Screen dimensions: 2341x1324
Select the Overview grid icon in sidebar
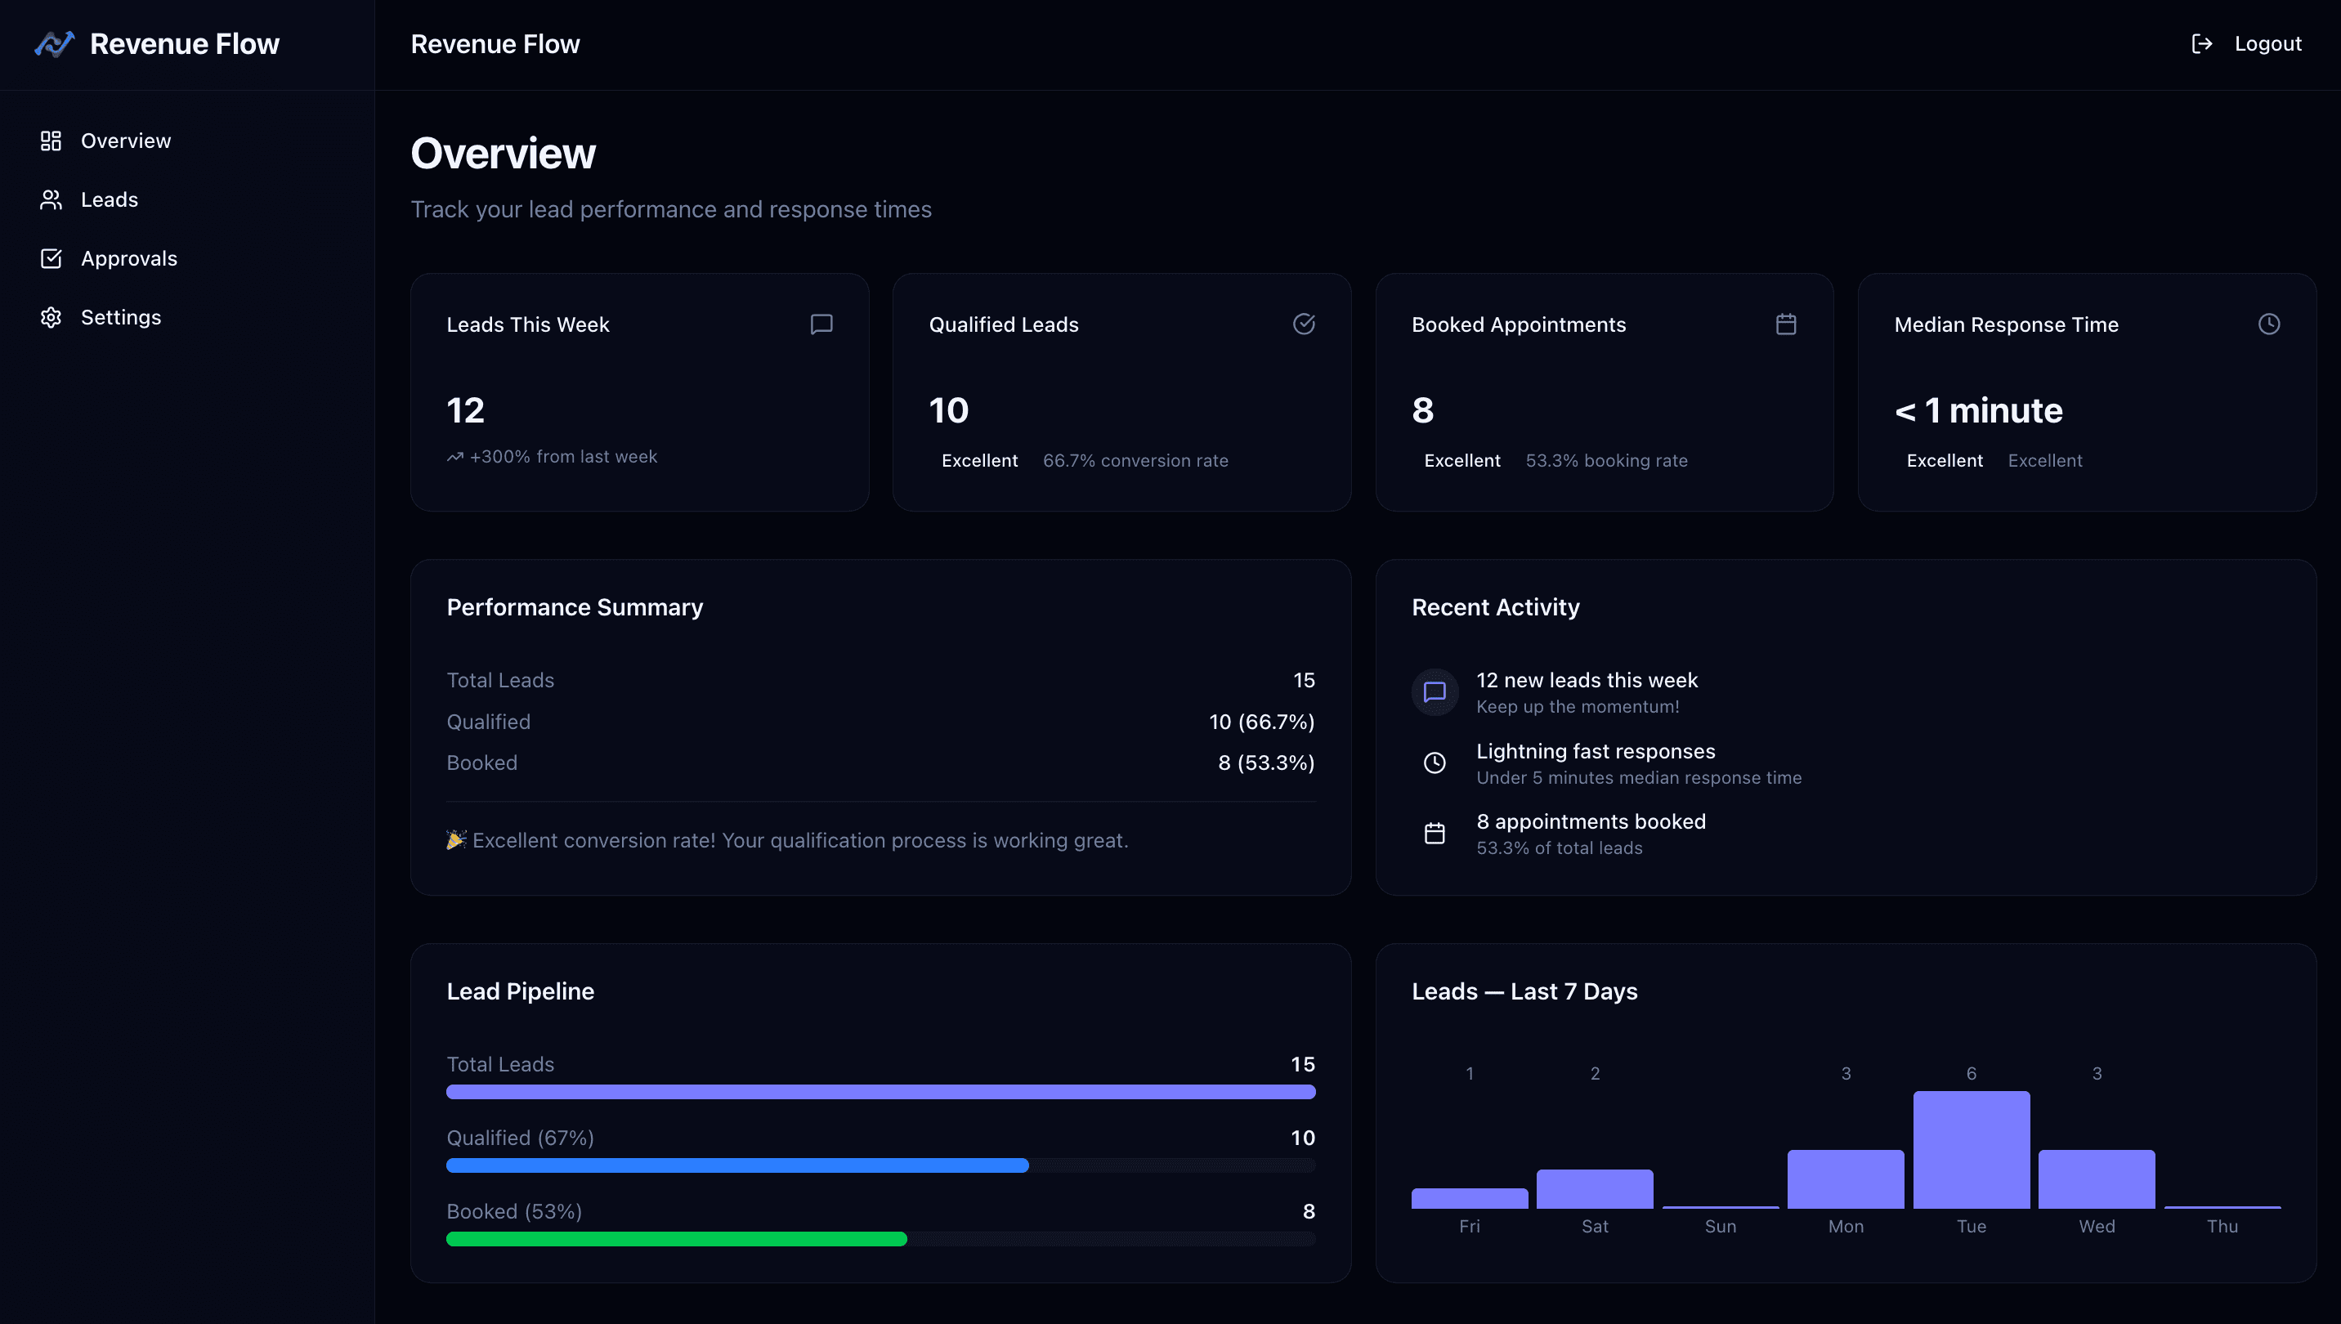[x=51, y=140]
